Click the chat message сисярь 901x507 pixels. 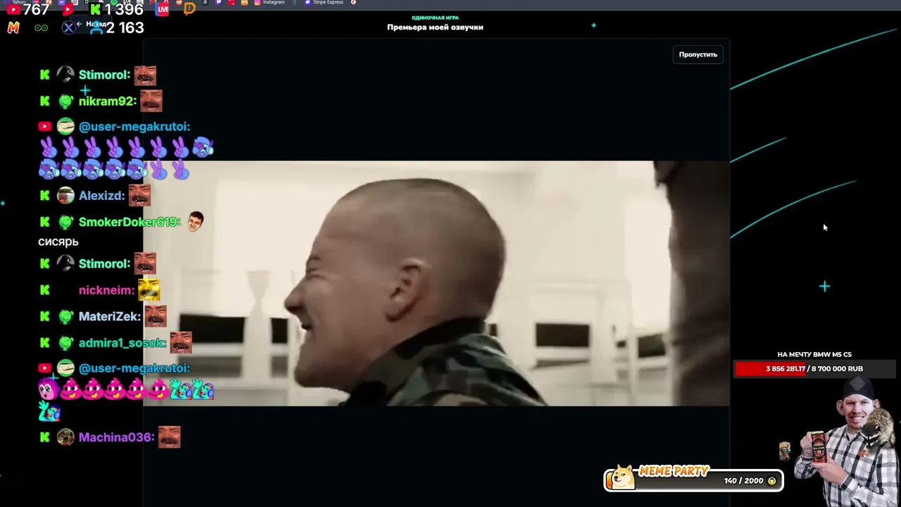58,242
